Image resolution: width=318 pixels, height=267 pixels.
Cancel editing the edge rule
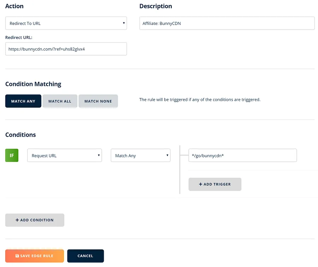(85, 256)
